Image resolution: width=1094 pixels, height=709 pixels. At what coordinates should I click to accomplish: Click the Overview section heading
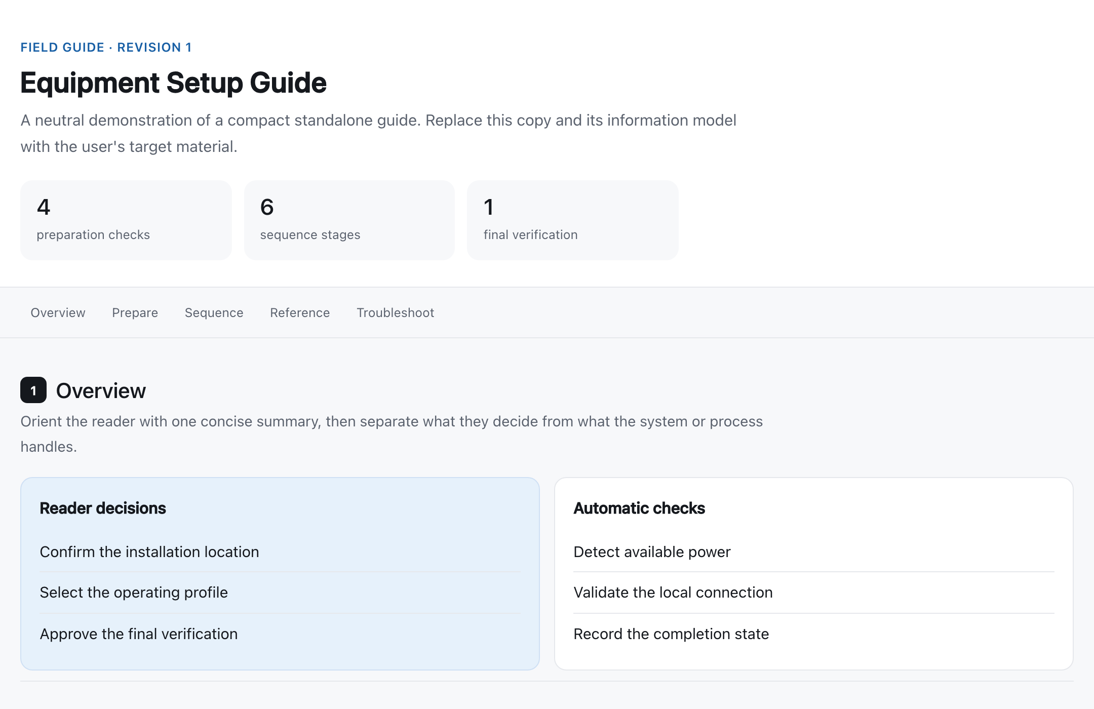(x=101, y=390)
